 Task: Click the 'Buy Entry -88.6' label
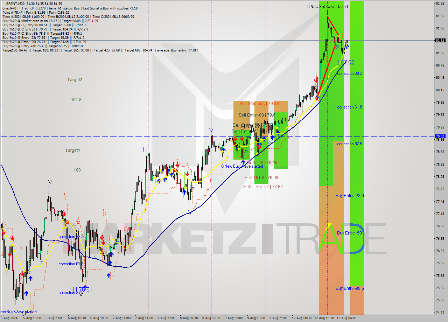(x=350, y=288)
